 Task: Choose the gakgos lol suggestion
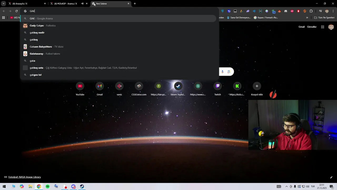point(118,75)
